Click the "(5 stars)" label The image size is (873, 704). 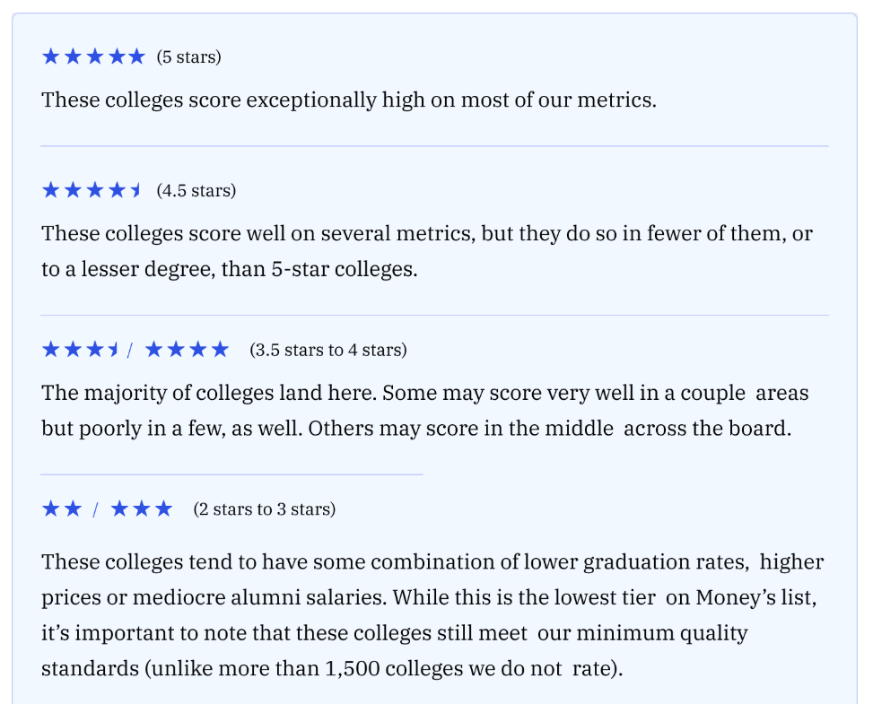point(188,57)
